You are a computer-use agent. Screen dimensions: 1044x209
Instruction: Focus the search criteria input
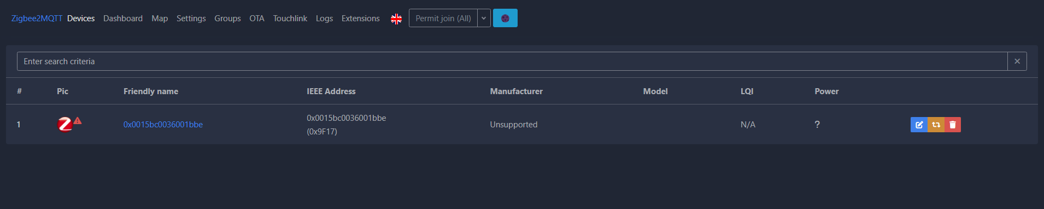[512, 62]
